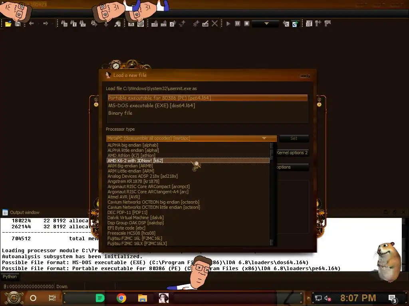The image size is (409, 306).
Task: Open Chrome from the taskbar
Action: tap(121, 298)
